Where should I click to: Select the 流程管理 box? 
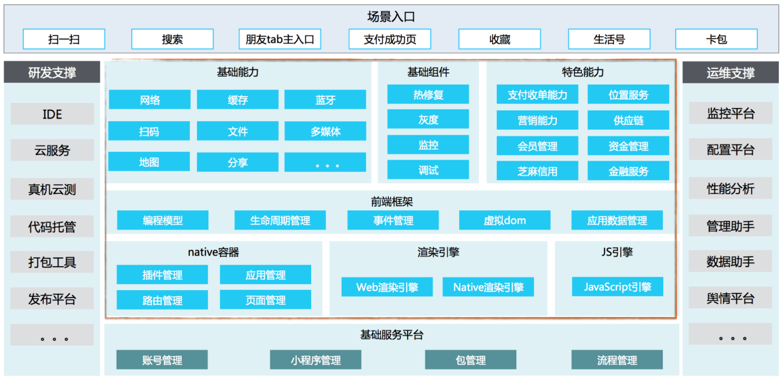coord(617,360)
